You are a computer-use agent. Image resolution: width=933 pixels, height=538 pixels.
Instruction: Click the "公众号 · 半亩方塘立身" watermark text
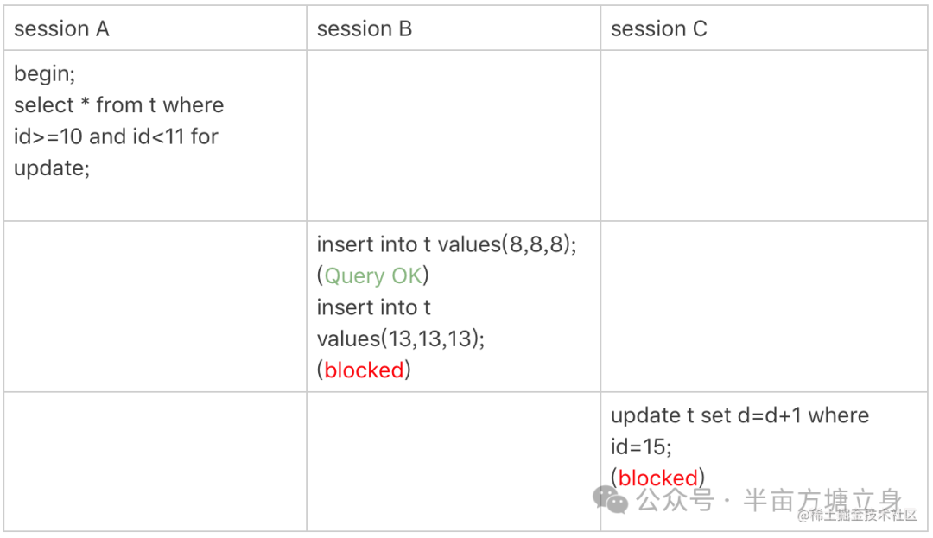pos(769,499)
